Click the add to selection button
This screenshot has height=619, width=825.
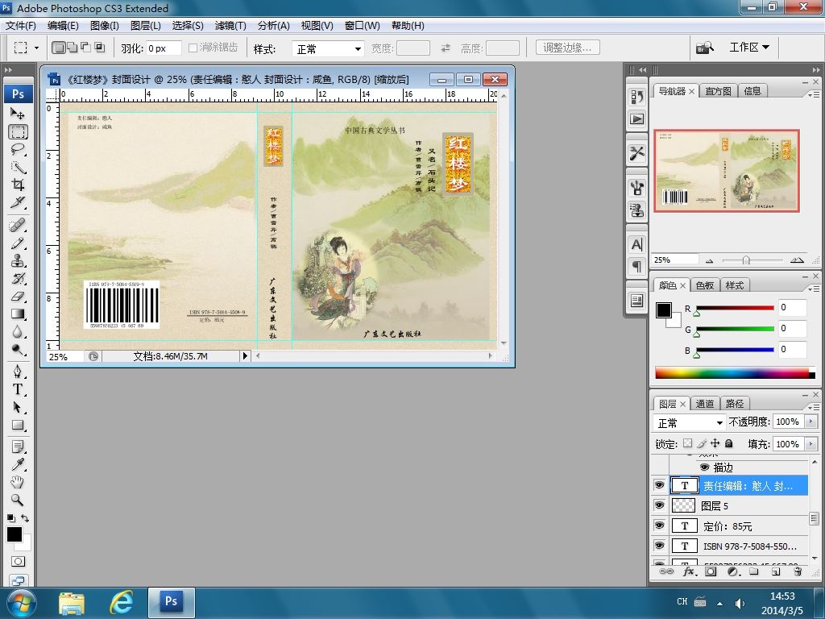click(73, 48)
